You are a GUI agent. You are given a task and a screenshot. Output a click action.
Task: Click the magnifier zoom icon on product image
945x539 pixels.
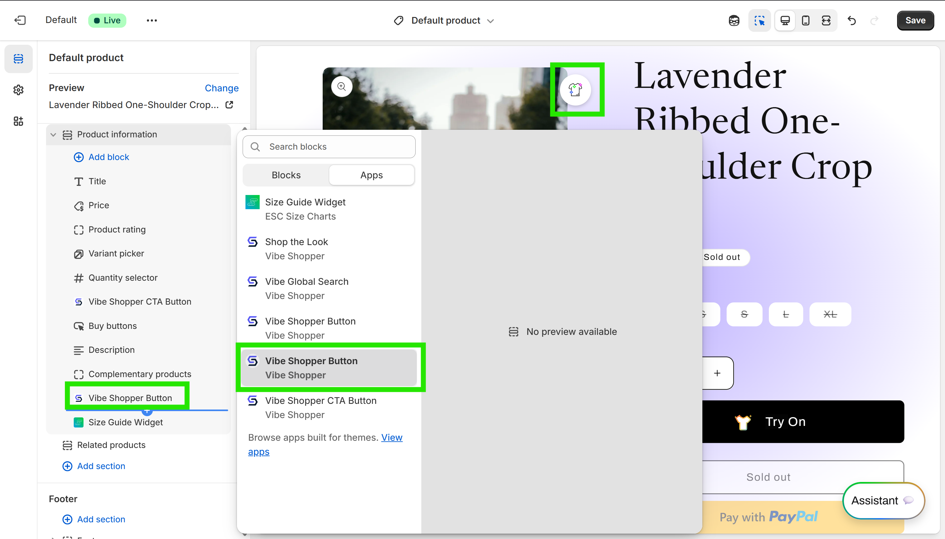coord(341,86)
